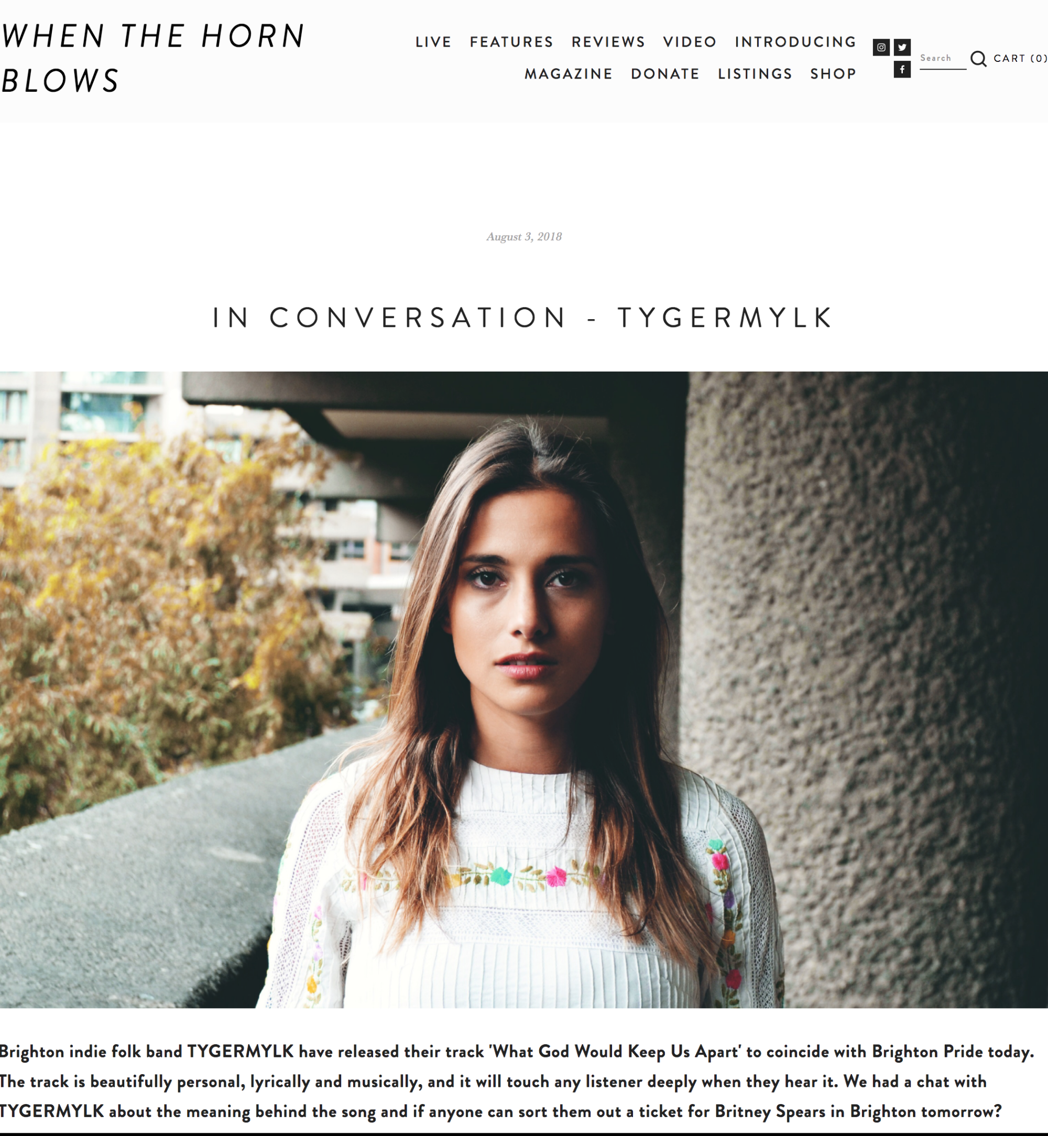
Task: Navigate to REVIEWS
Action: tap(608, 42)
